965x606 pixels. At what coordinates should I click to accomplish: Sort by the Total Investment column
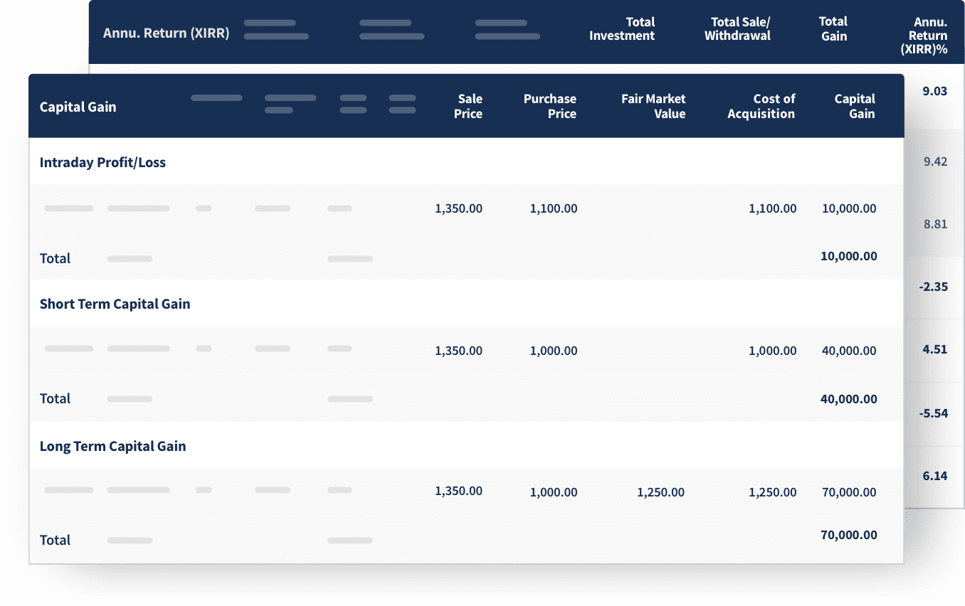click(623, 28)
